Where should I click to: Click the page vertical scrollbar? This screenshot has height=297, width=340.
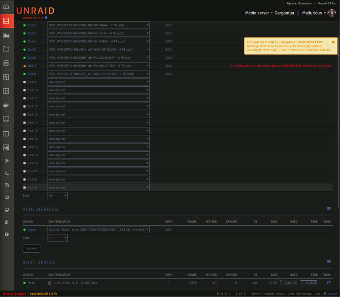[339, 122]
